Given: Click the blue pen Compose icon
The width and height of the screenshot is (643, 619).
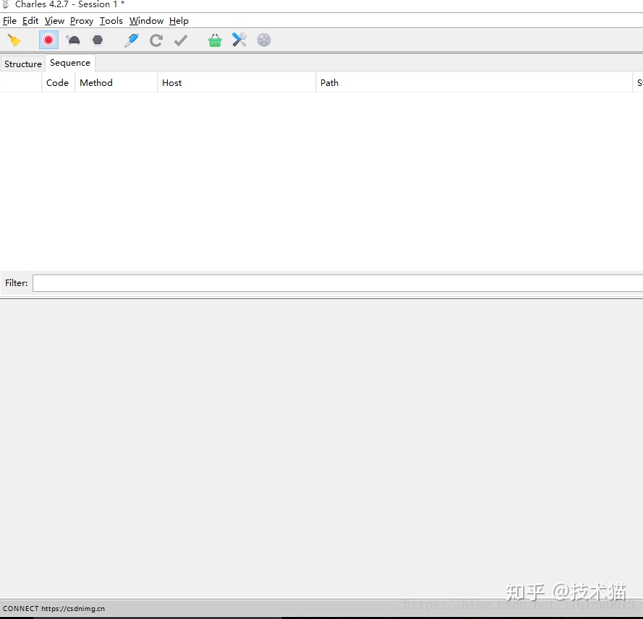Looking at the screenshot, I should [132, 40].
